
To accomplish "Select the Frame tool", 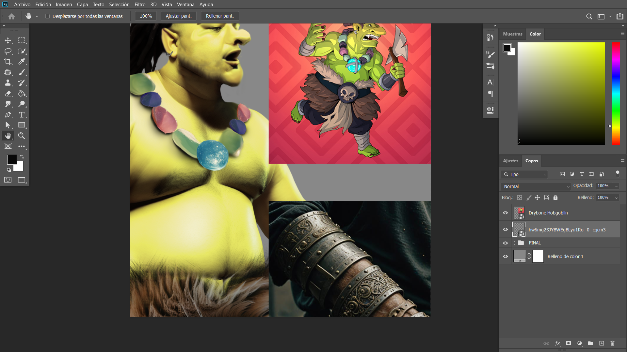I will click(8, 146).
